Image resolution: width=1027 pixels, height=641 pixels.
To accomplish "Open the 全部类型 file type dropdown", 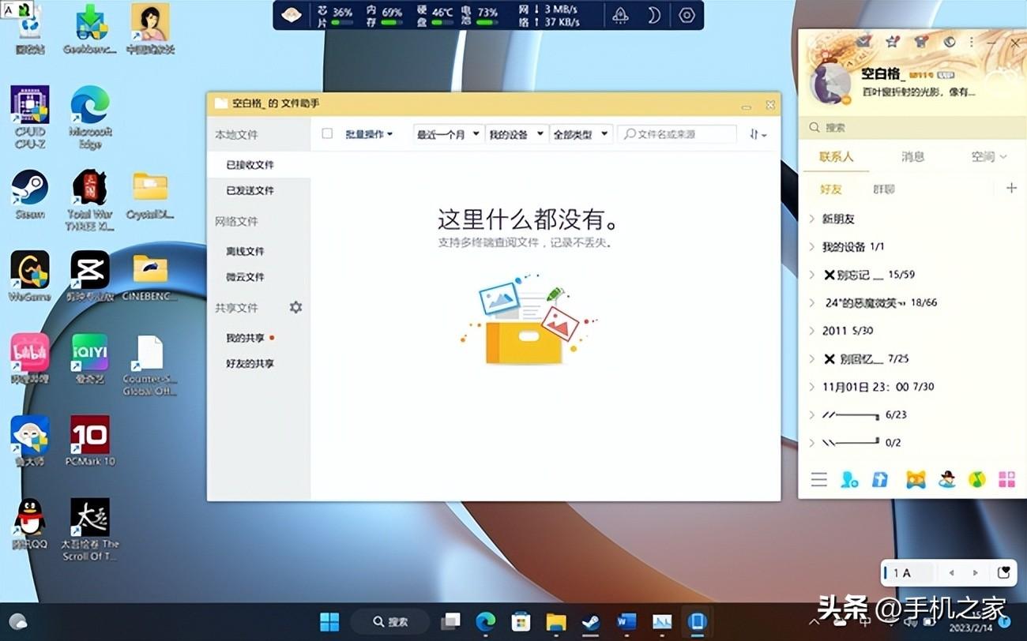I will coord(581,134).
